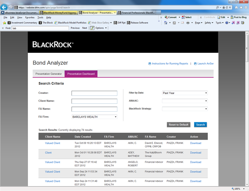
Task: Click the Add to Favorites bar star icon
Action: point(4,23)
